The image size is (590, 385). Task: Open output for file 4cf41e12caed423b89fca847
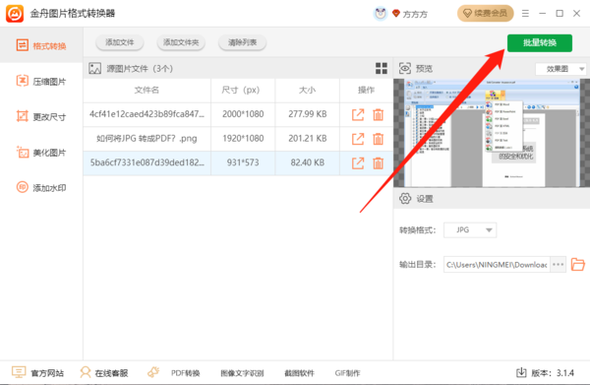(358, 114)
